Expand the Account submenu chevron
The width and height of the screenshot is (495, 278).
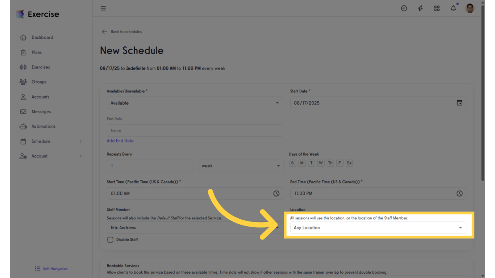[x=80, y=156]
